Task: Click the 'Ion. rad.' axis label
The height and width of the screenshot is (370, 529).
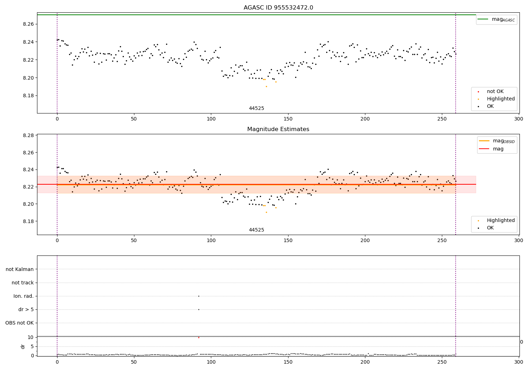Action: 24,296
